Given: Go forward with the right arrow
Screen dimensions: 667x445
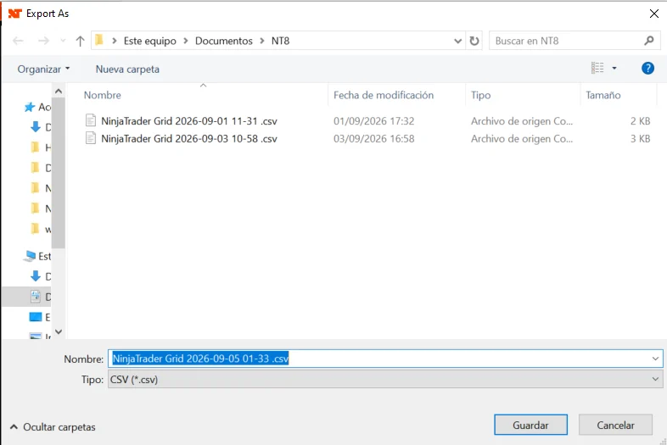Looking at the screenshot, I should pyautogui.click(x=43, y=41).
